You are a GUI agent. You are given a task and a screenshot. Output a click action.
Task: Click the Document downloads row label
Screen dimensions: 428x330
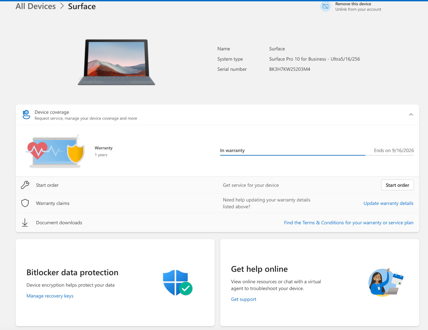59,223
